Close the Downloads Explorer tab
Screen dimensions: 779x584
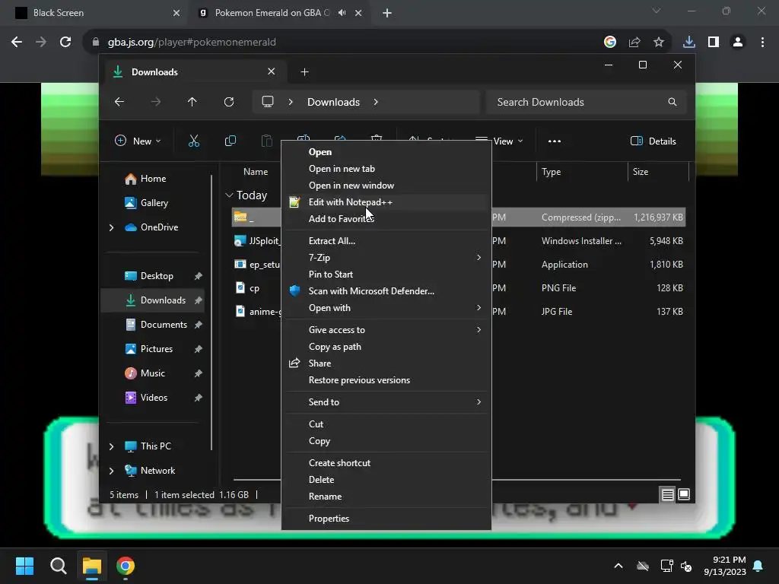point(272,71)
